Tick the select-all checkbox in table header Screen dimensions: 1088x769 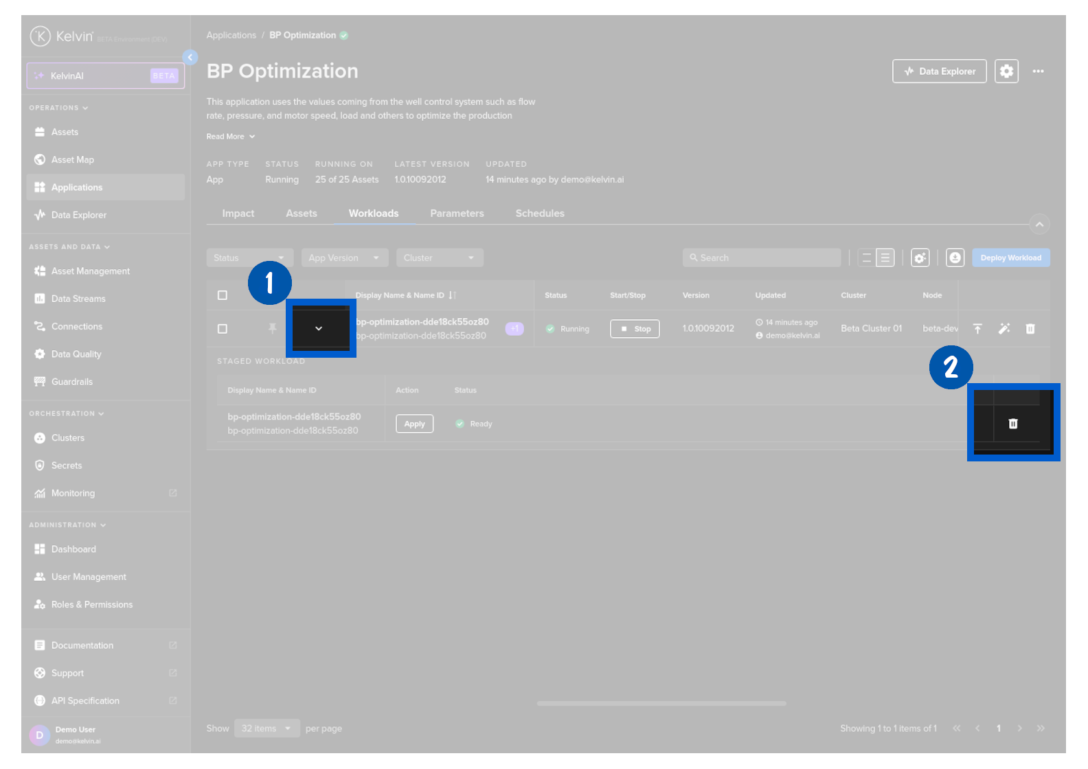[223, 295]
